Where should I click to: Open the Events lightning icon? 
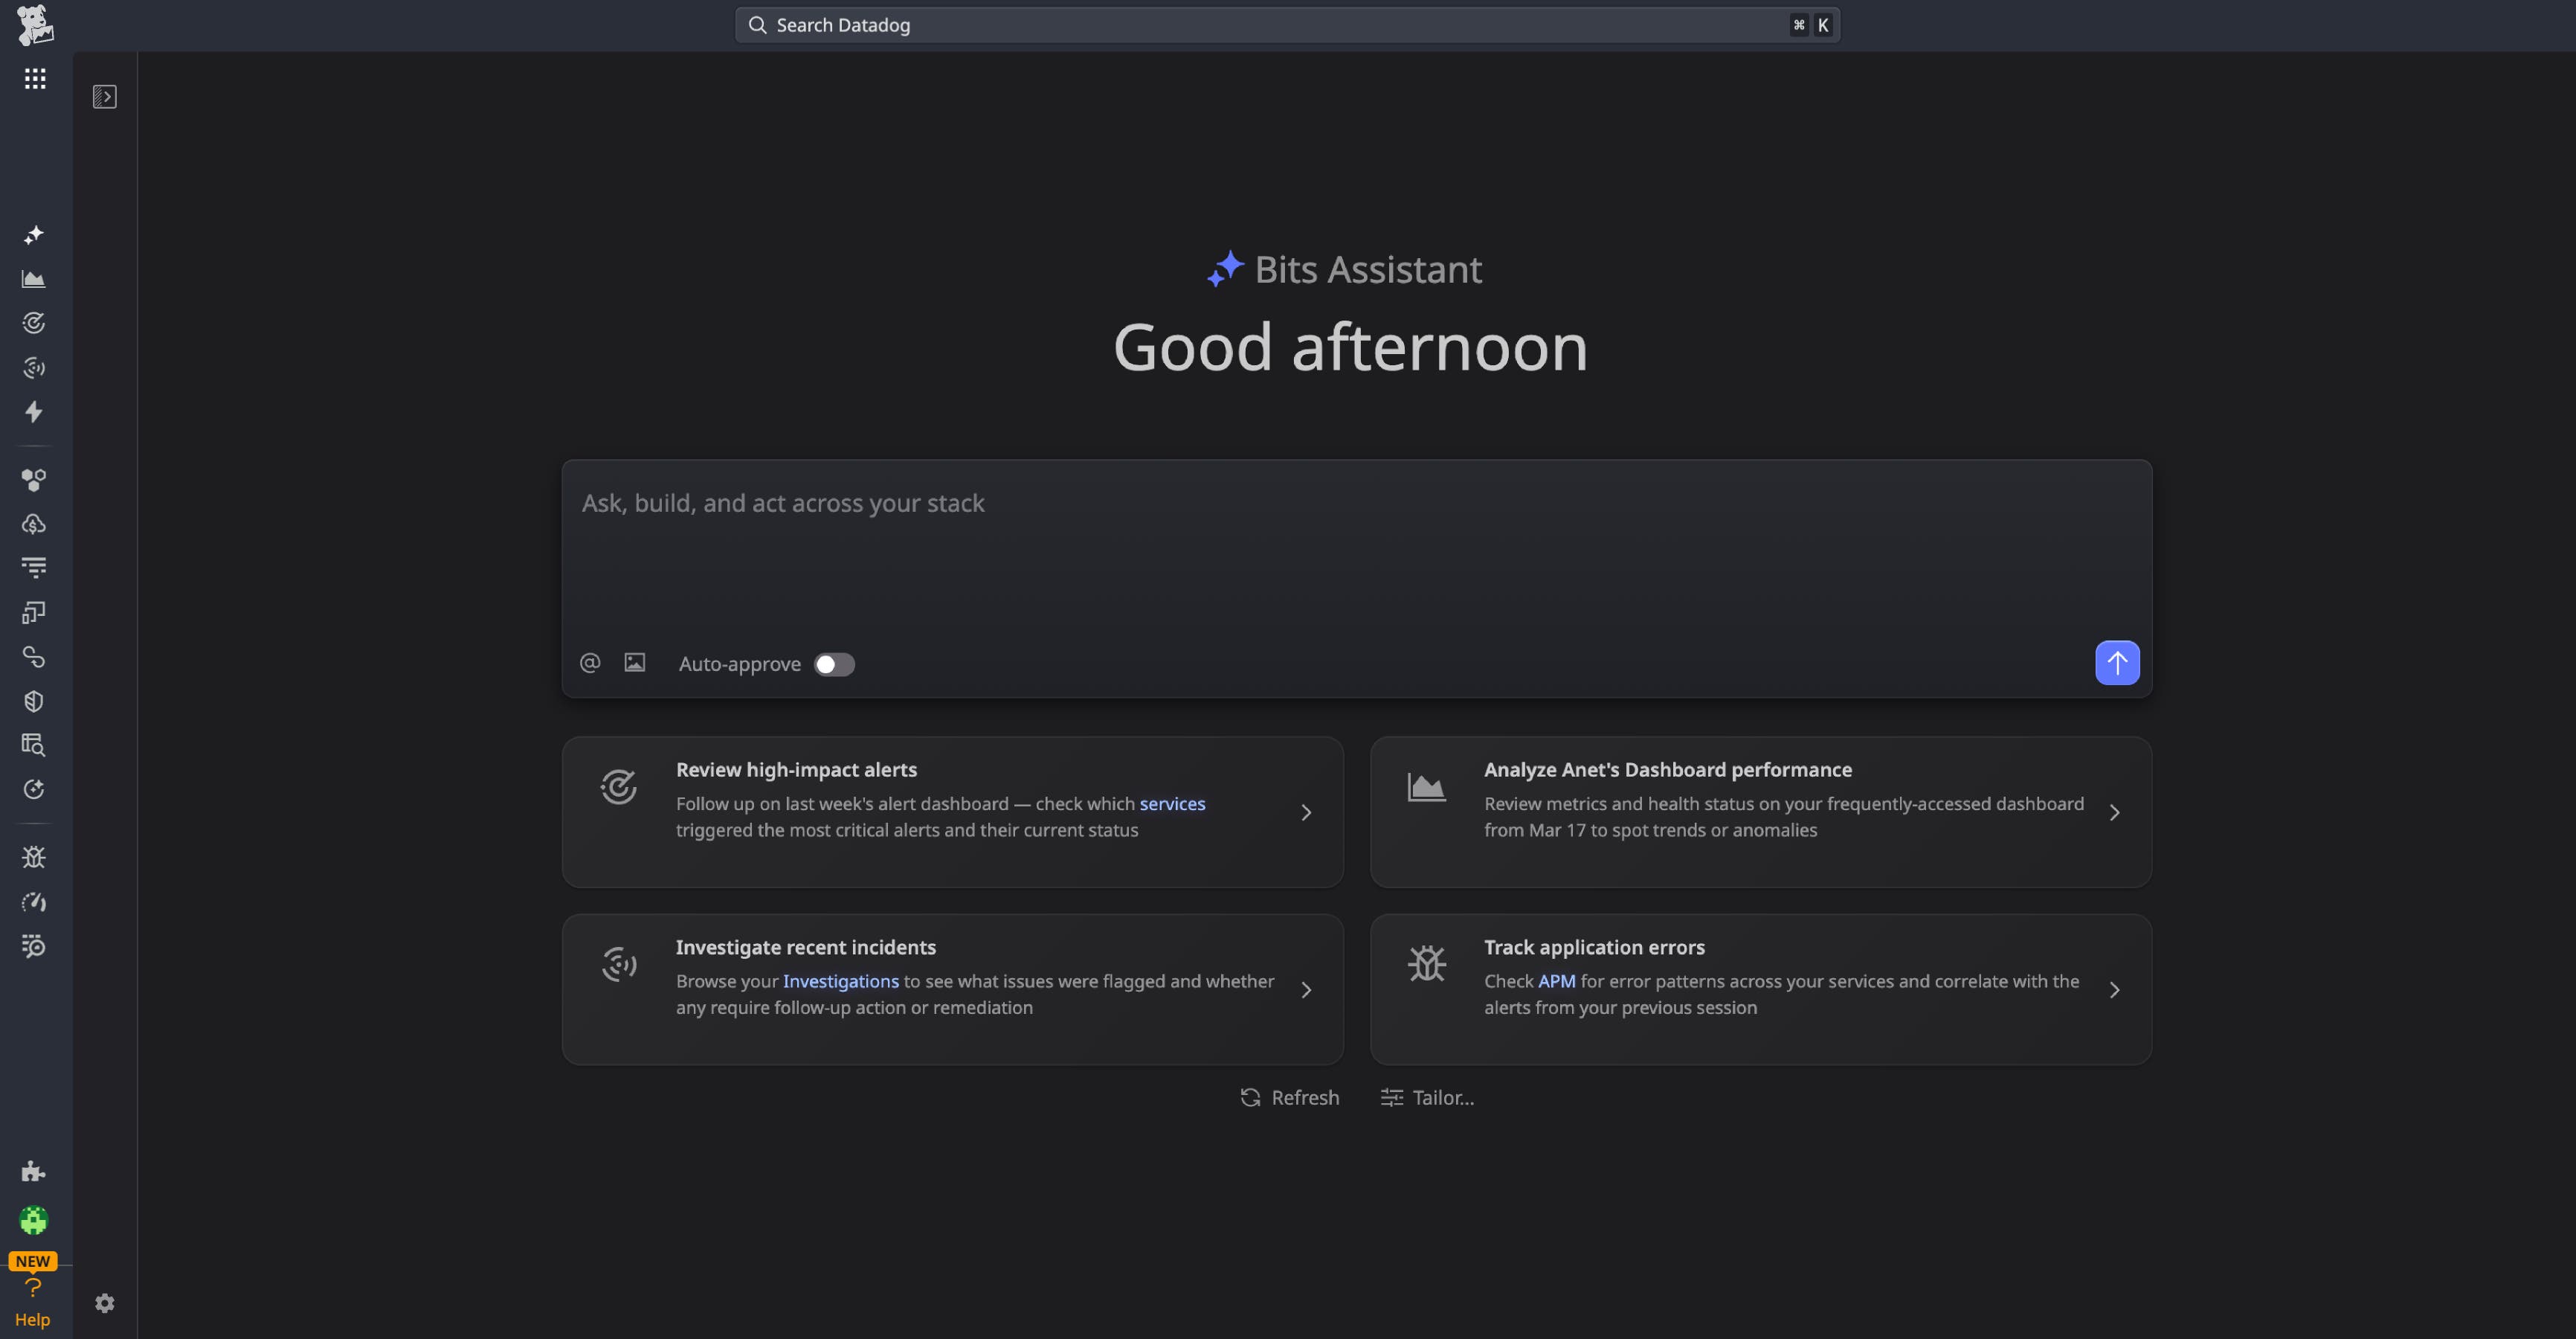pyautogui.click(x=34, y=412)
